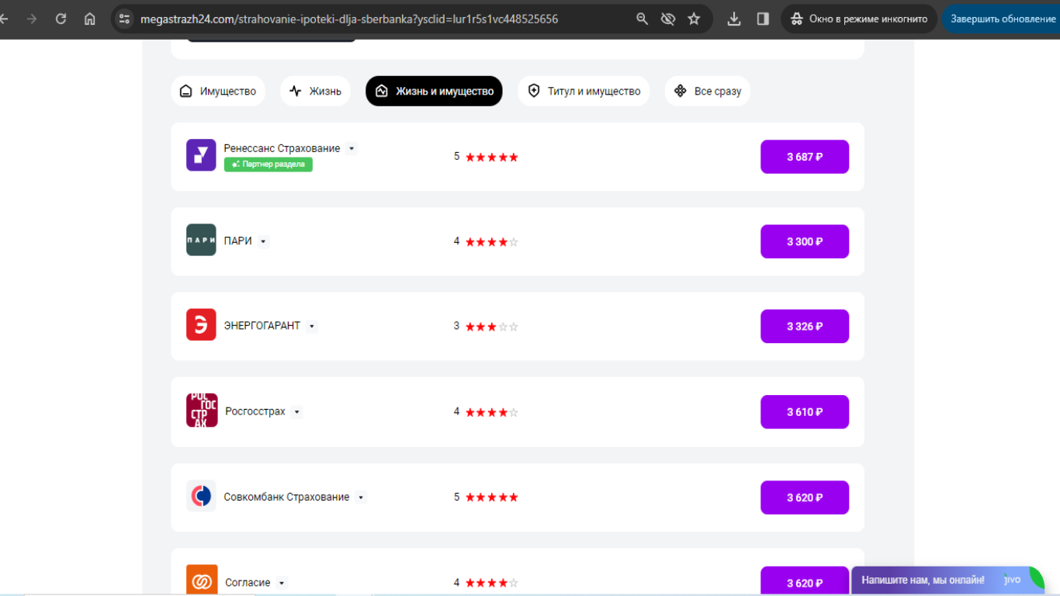The image size is (1060, 596).
Task: Click Завершить обновление button
Action: pyautogui.click(x=1002, y=19)
